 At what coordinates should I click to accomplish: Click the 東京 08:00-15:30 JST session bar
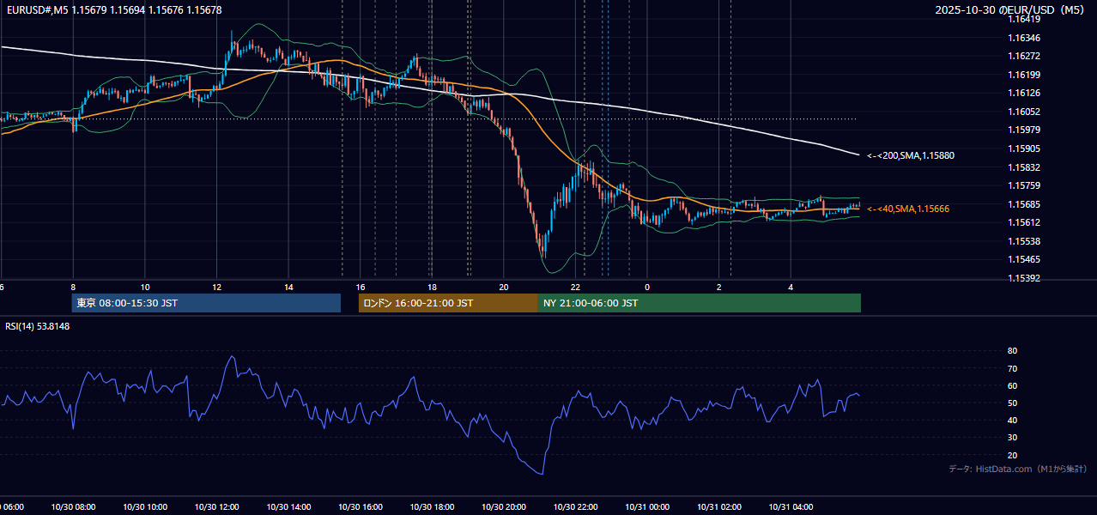point(206,303)
